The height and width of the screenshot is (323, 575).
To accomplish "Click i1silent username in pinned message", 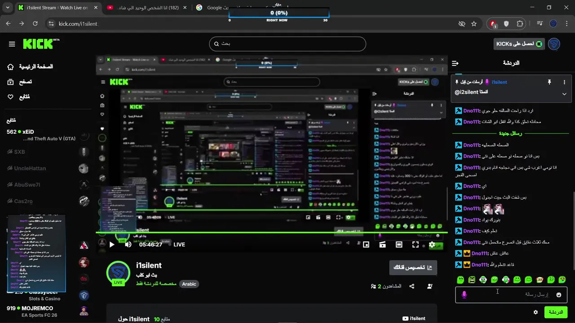I will pyautogui.click(x=499, y=82).
